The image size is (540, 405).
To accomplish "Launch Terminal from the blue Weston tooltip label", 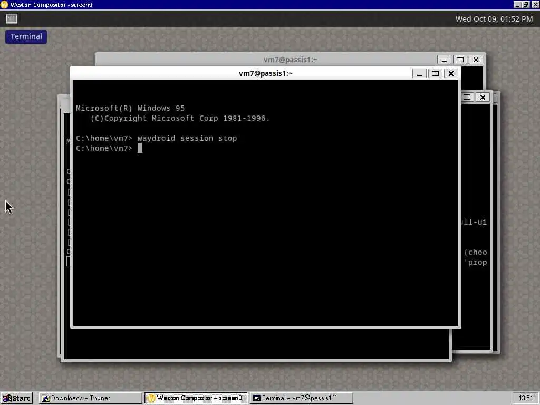I will pos(26,36).
